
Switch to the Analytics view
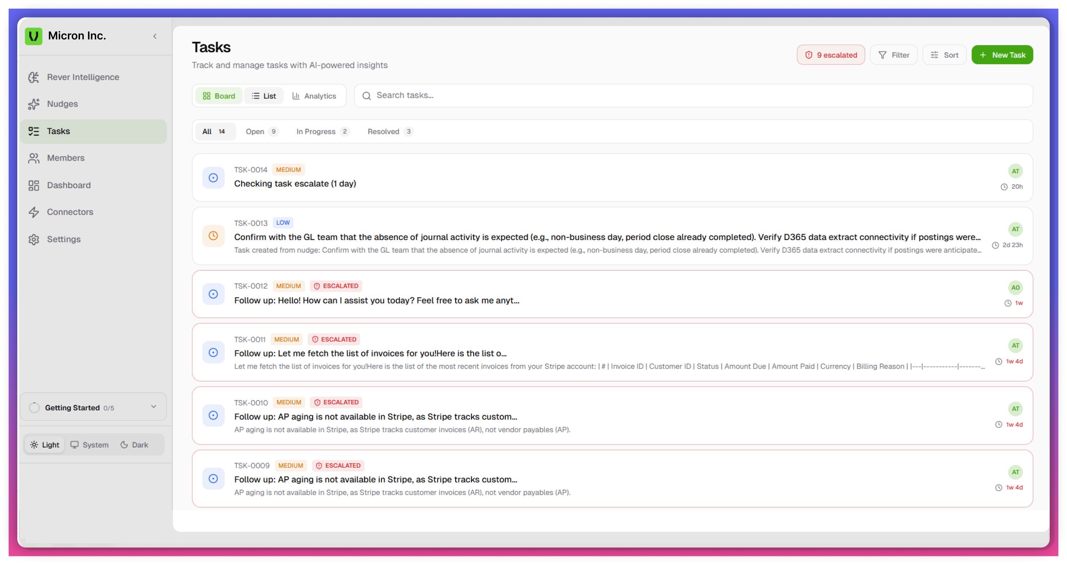(314, 96)
